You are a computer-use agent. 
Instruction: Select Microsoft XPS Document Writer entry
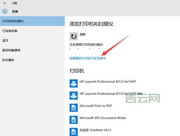[103, 118]
